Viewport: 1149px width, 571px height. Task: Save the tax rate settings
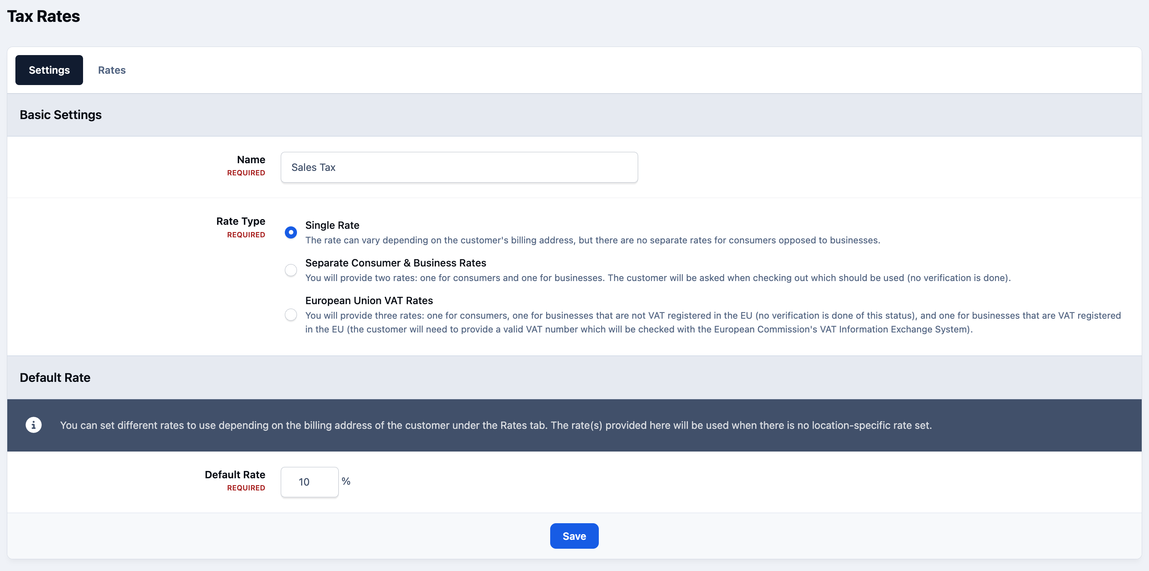(574, 536)
